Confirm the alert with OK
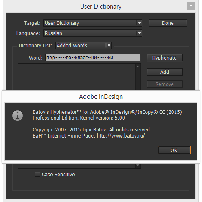The width and height of the screenshot is (202, 202). [174, 150]
